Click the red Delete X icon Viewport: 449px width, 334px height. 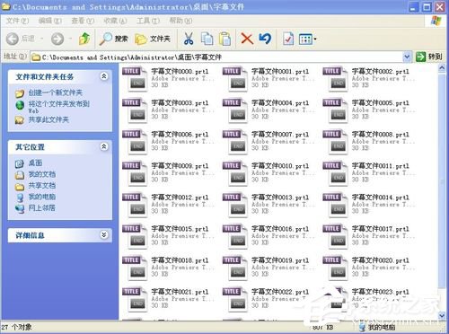click(247, 39)
